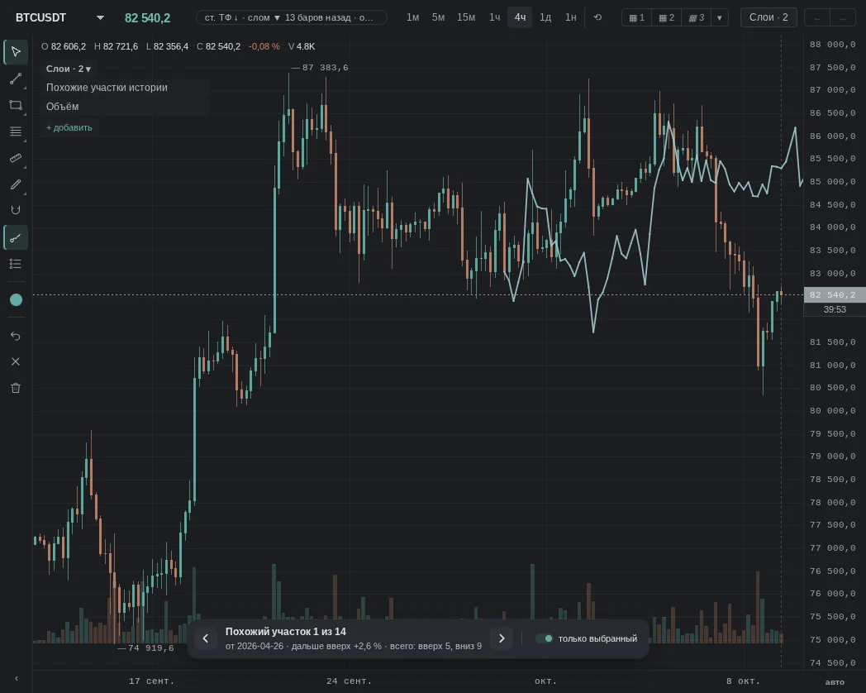866x693 pixels.
Task: Click the 82 540,2 price in header
Action: pos(147,18)
